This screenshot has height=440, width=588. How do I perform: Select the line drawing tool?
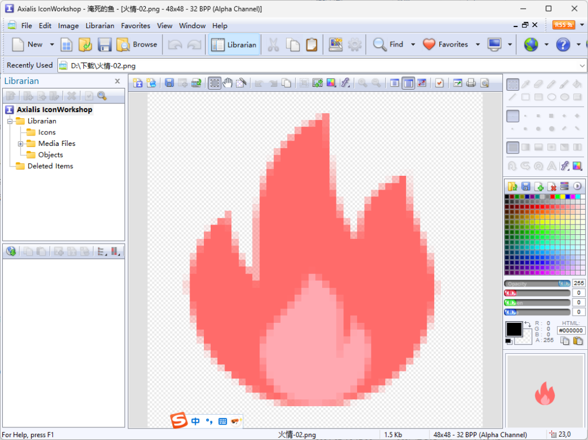point(513,97)
